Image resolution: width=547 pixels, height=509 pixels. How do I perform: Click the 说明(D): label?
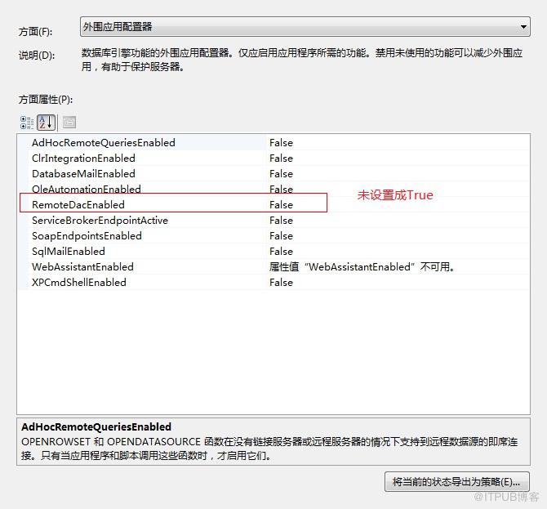[37, 56]
